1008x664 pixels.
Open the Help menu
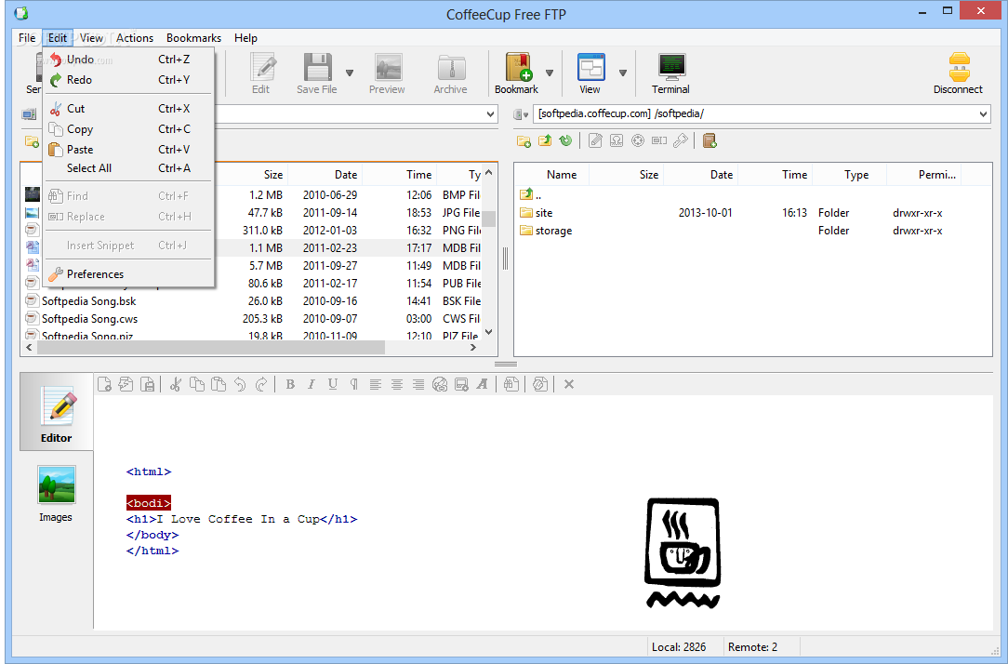pyautogui.click(x=245, y=38)
